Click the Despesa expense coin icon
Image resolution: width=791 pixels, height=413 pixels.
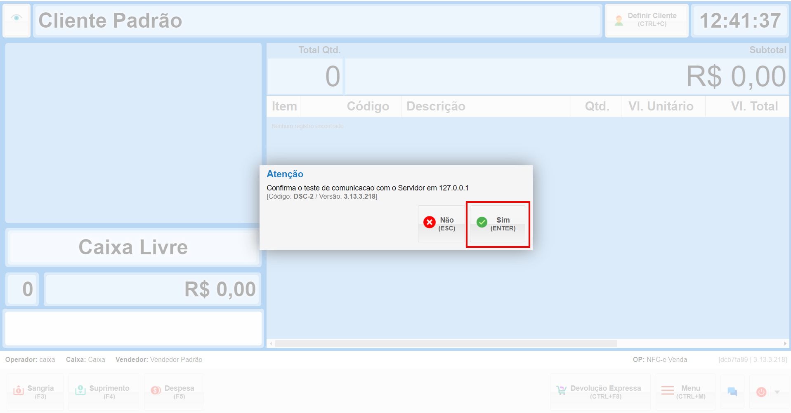156,390
